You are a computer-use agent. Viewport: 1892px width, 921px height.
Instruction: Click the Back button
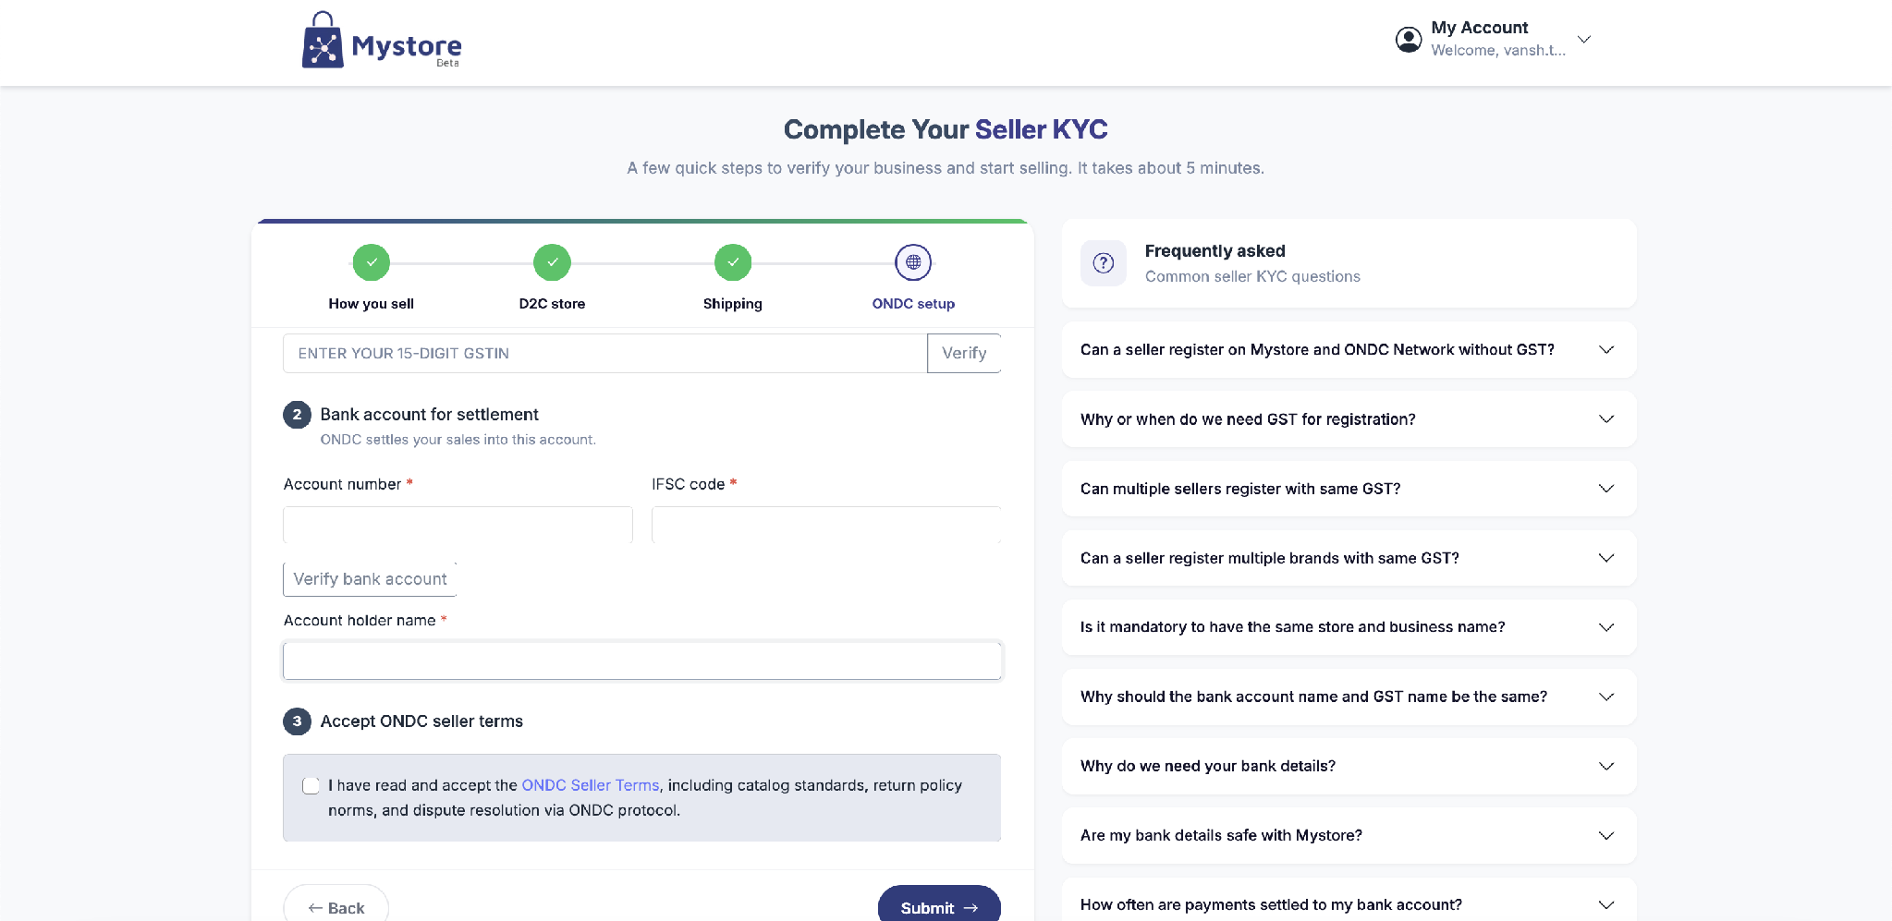(336, 907)
